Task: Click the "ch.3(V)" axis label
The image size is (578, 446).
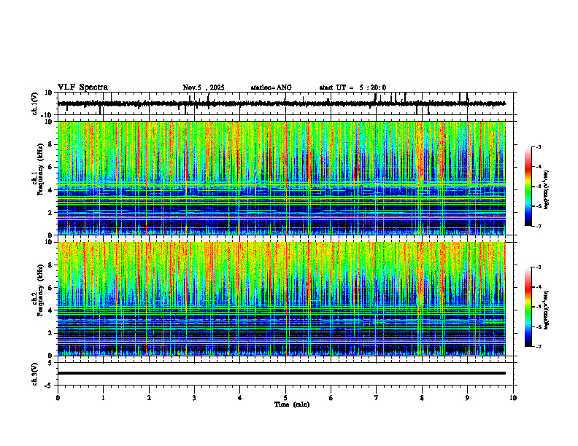Action: [x=34, y=375]
